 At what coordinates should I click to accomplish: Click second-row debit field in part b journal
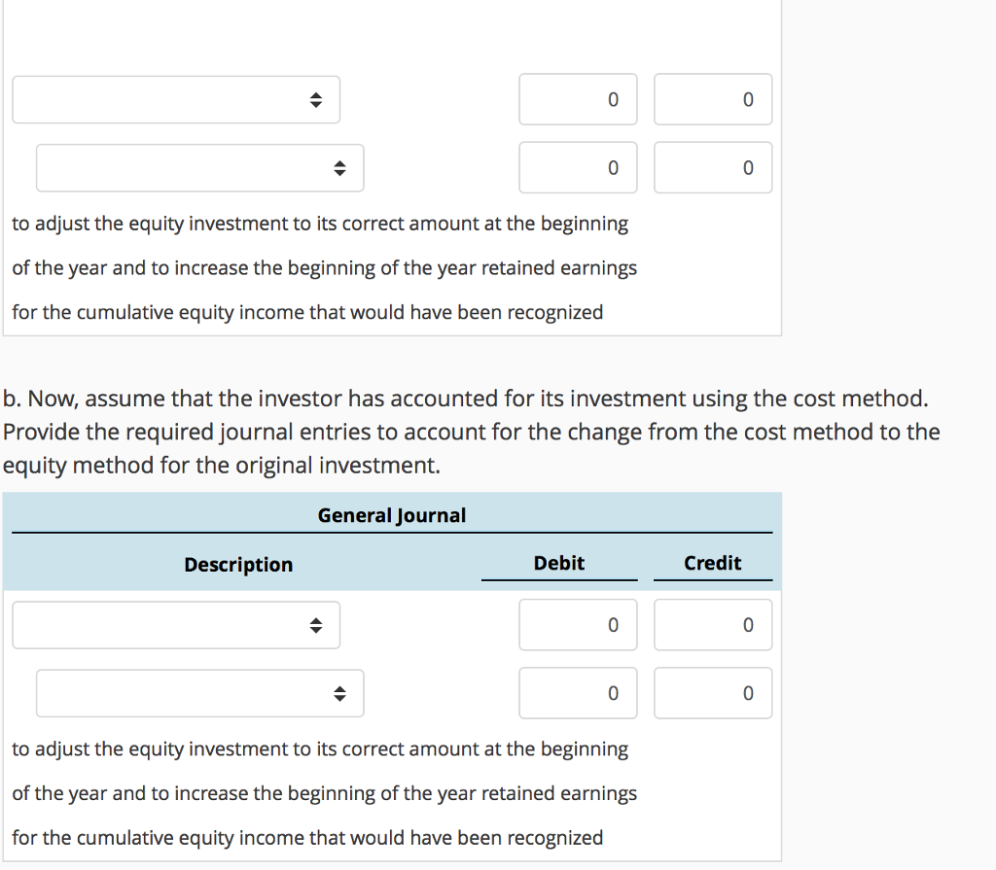[578, 693]
